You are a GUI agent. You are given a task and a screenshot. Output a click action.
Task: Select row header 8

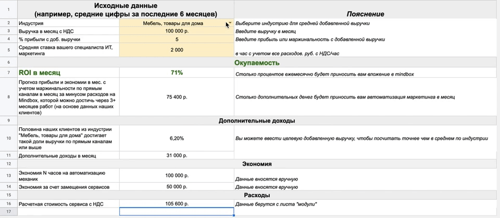pyautogui.click(x=8, y=97)
